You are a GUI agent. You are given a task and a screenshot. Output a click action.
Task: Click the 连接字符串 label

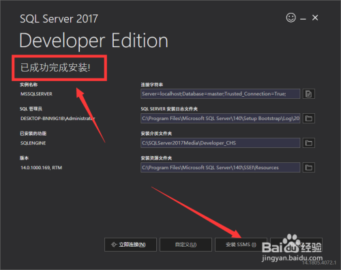coord(152,85)
